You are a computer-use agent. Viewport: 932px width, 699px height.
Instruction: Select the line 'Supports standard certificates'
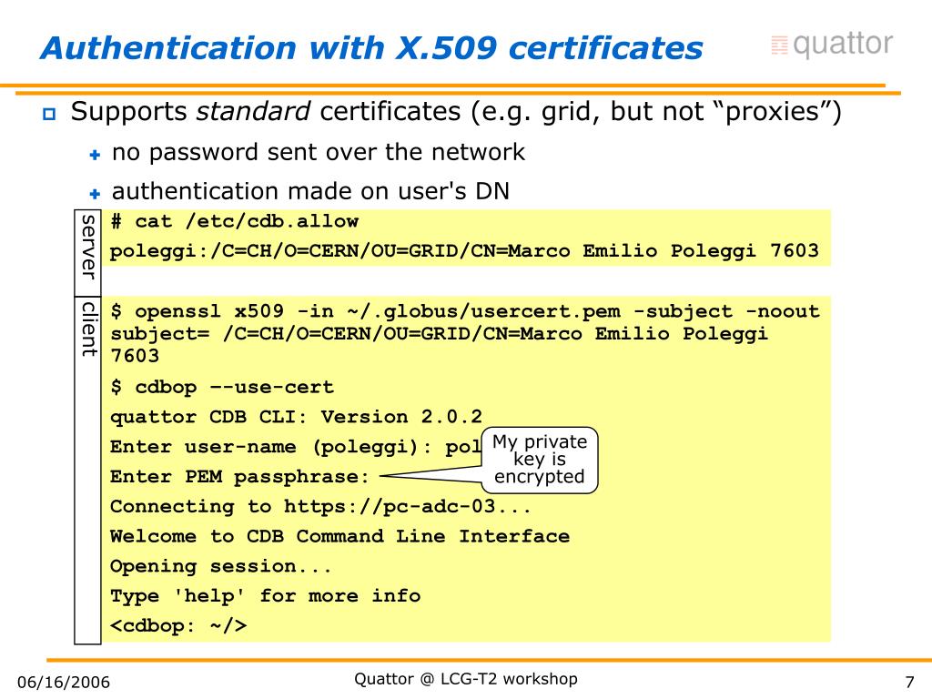pyautogui.click(x=456, y=112)
